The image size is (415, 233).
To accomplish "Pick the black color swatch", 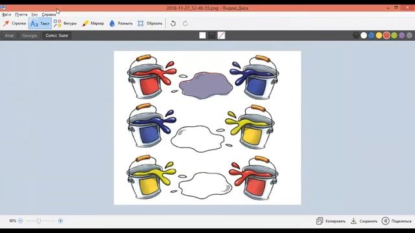I will (x=356, y=36).
